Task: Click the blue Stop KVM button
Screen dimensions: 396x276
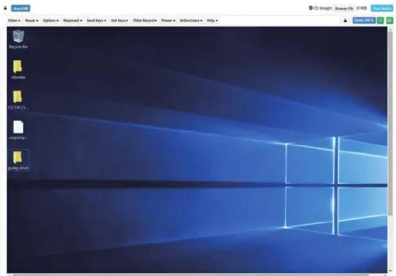Action: pyautogui.click(x=20, y=8)
